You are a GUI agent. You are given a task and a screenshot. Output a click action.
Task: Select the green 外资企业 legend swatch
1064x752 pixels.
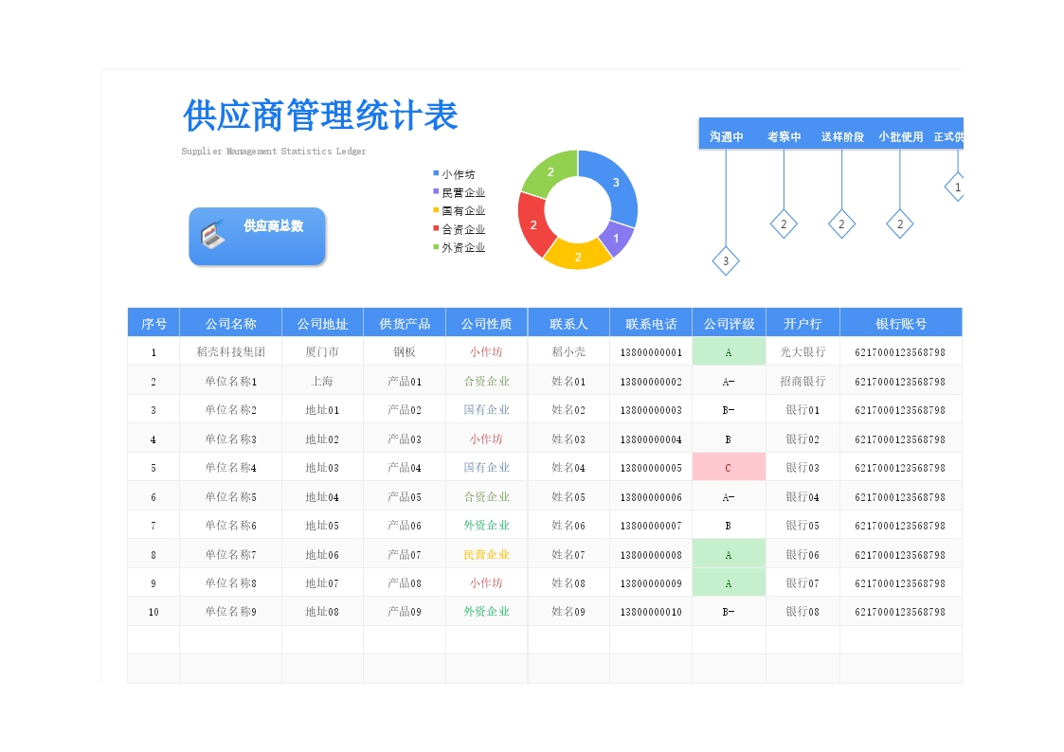pos(436,247)
